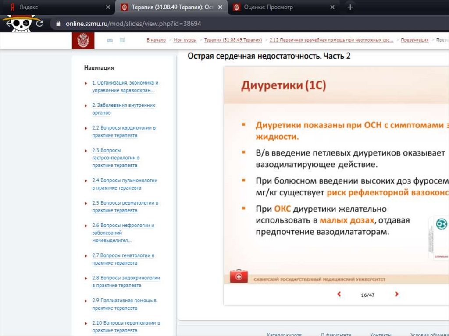This screenshot has height=336, width=449.
Task: Open 2.2 Вопросы кардиологии link
Action: coord(124,131)
